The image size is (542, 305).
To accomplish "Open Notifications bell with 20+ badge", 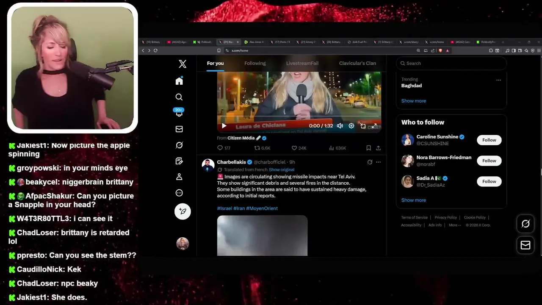I will coord(179,113).
